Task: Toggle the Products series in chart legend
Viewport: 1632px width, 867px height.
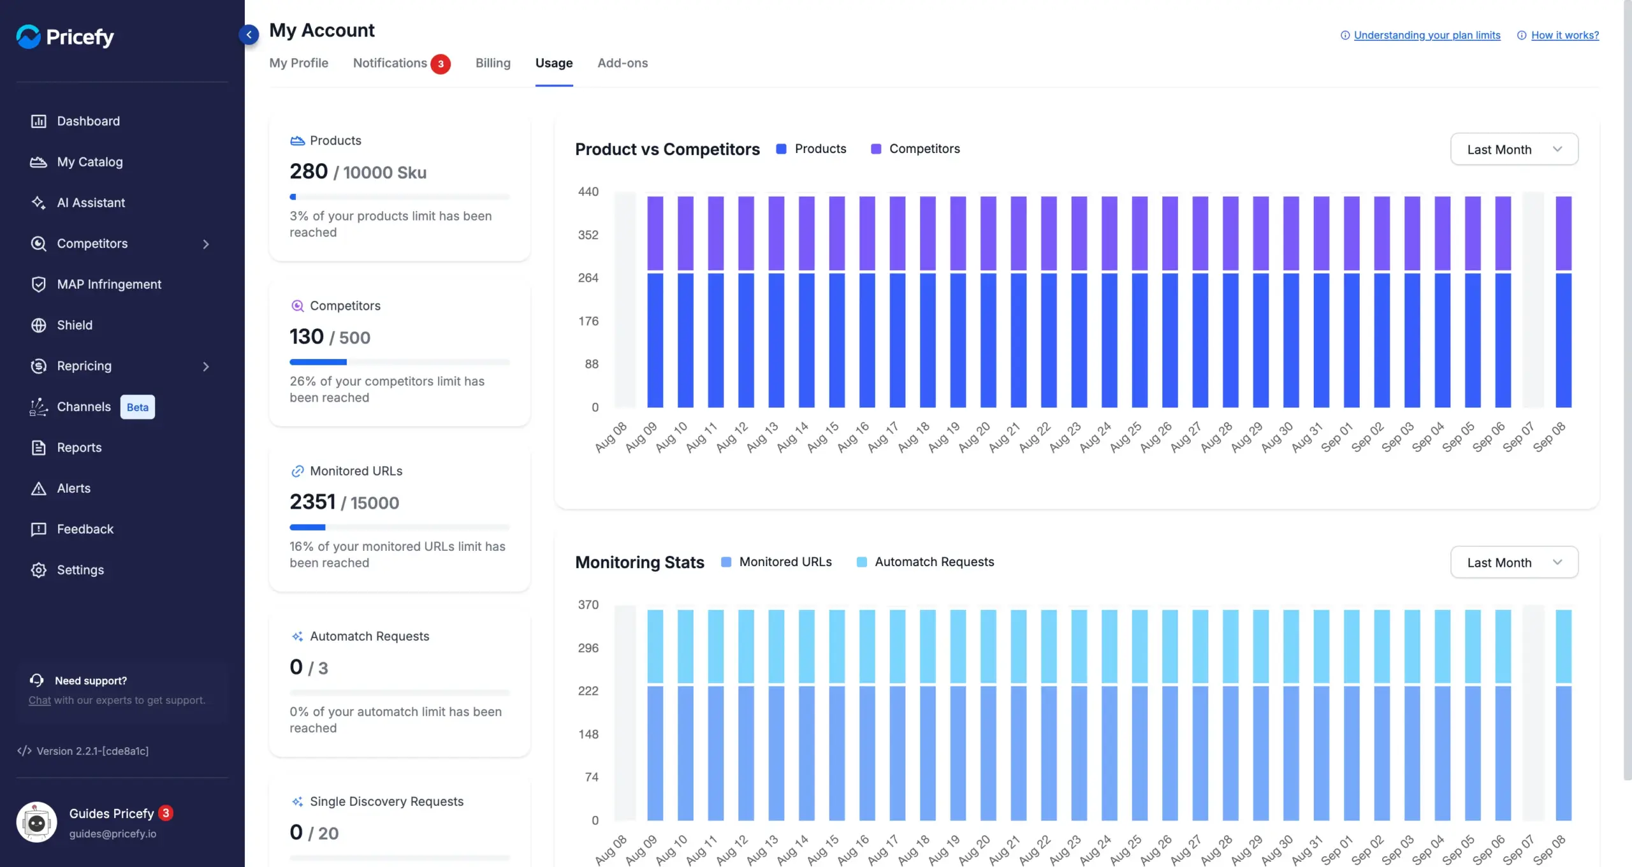Action: pyautogui.click(x=811, y=149)
